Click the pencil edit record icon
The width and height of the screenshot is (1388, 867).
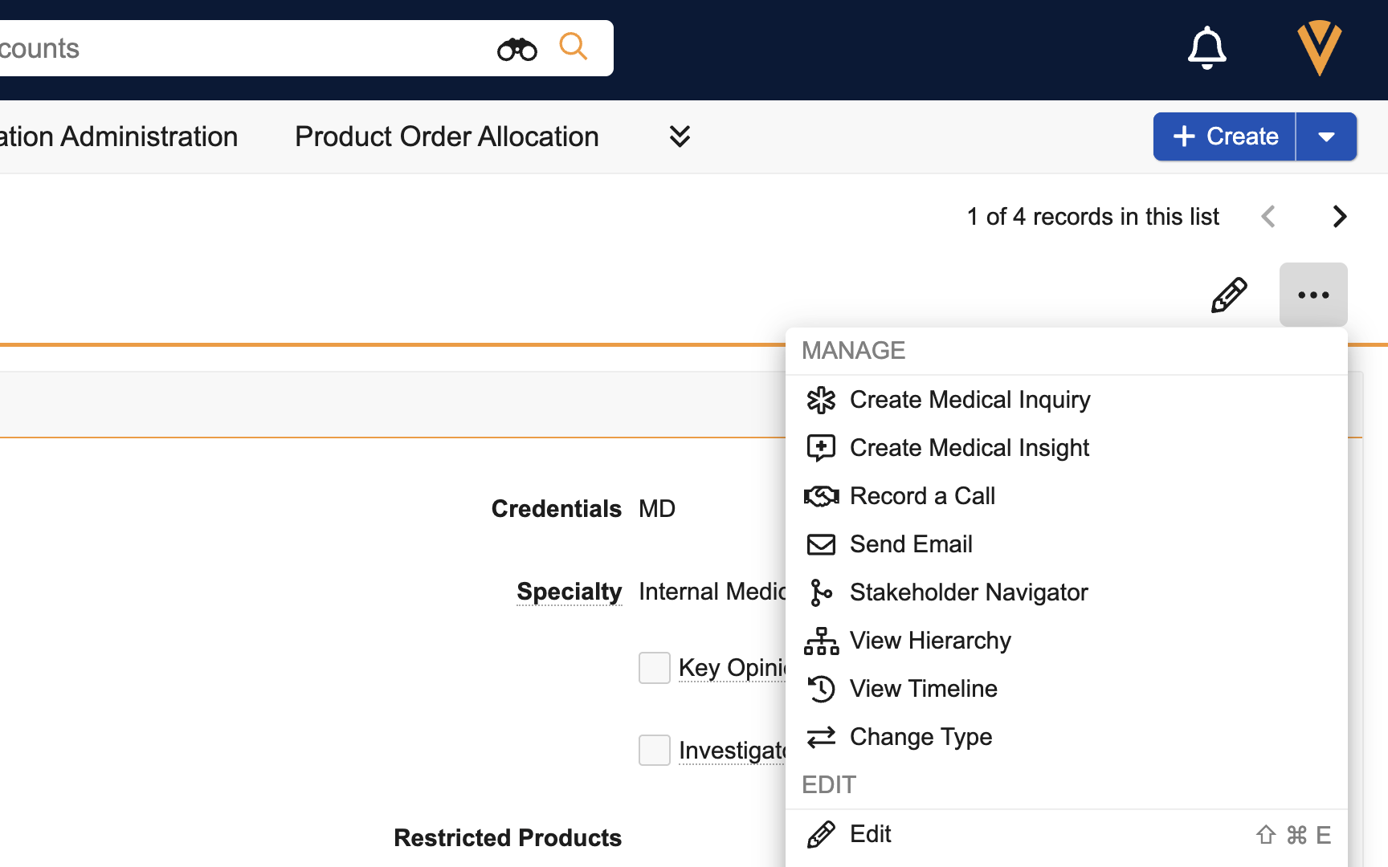pos(1229,295)
